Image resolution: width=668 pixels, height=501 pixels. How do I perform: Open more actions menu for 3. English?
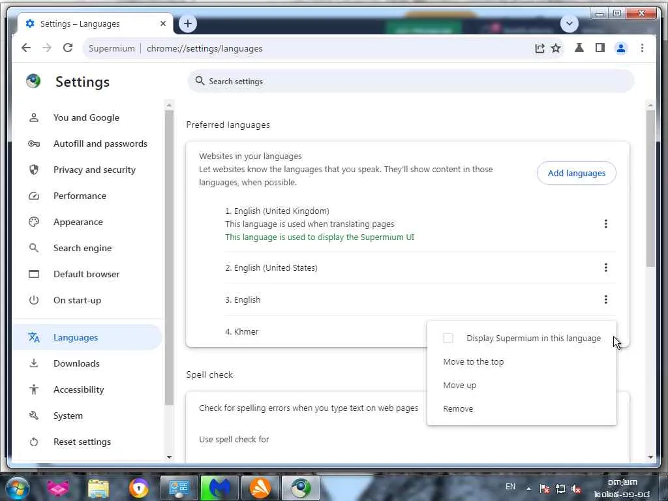[x=606, y=299]
